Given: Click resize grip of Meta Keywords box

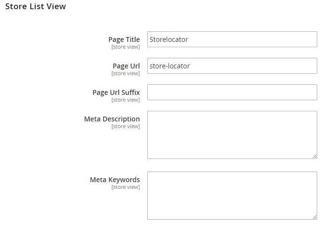Looking at the screenshot, I should 315,217.
